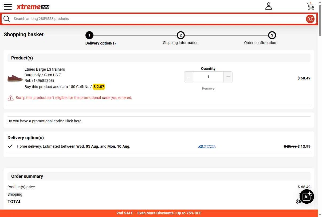This screenshot has height=217, width=322.
Task: Click the $ 2.07 CoINNs badge
Action: click(99, 87)
